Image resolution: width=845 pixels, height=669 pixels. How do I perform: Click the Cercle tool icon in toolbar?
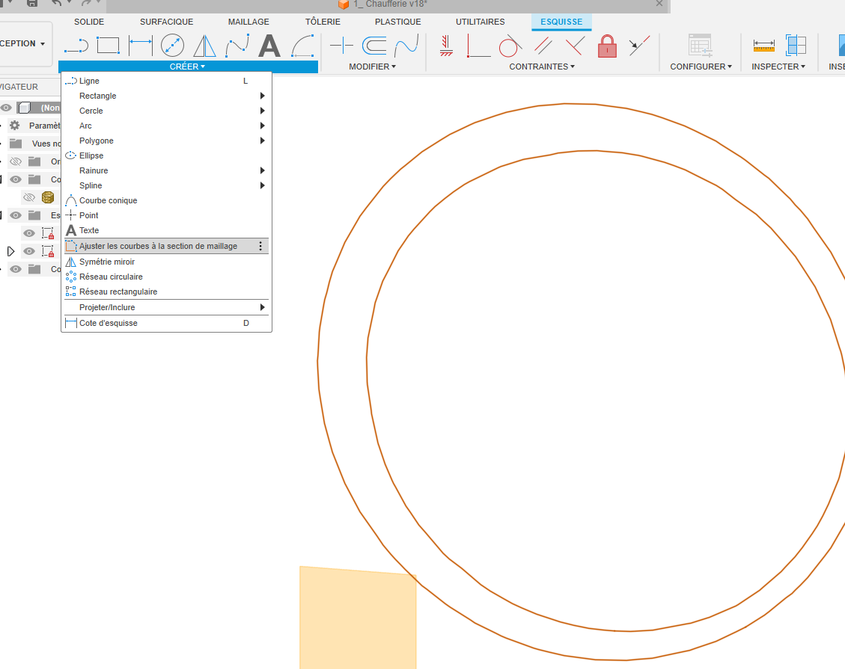(x=172, y=46)
